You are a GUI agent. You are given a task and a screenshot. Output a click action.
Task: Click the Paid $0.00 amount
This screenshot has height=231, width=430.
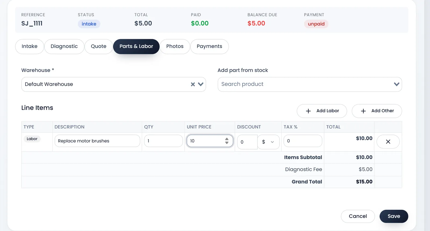pos(200,23)
